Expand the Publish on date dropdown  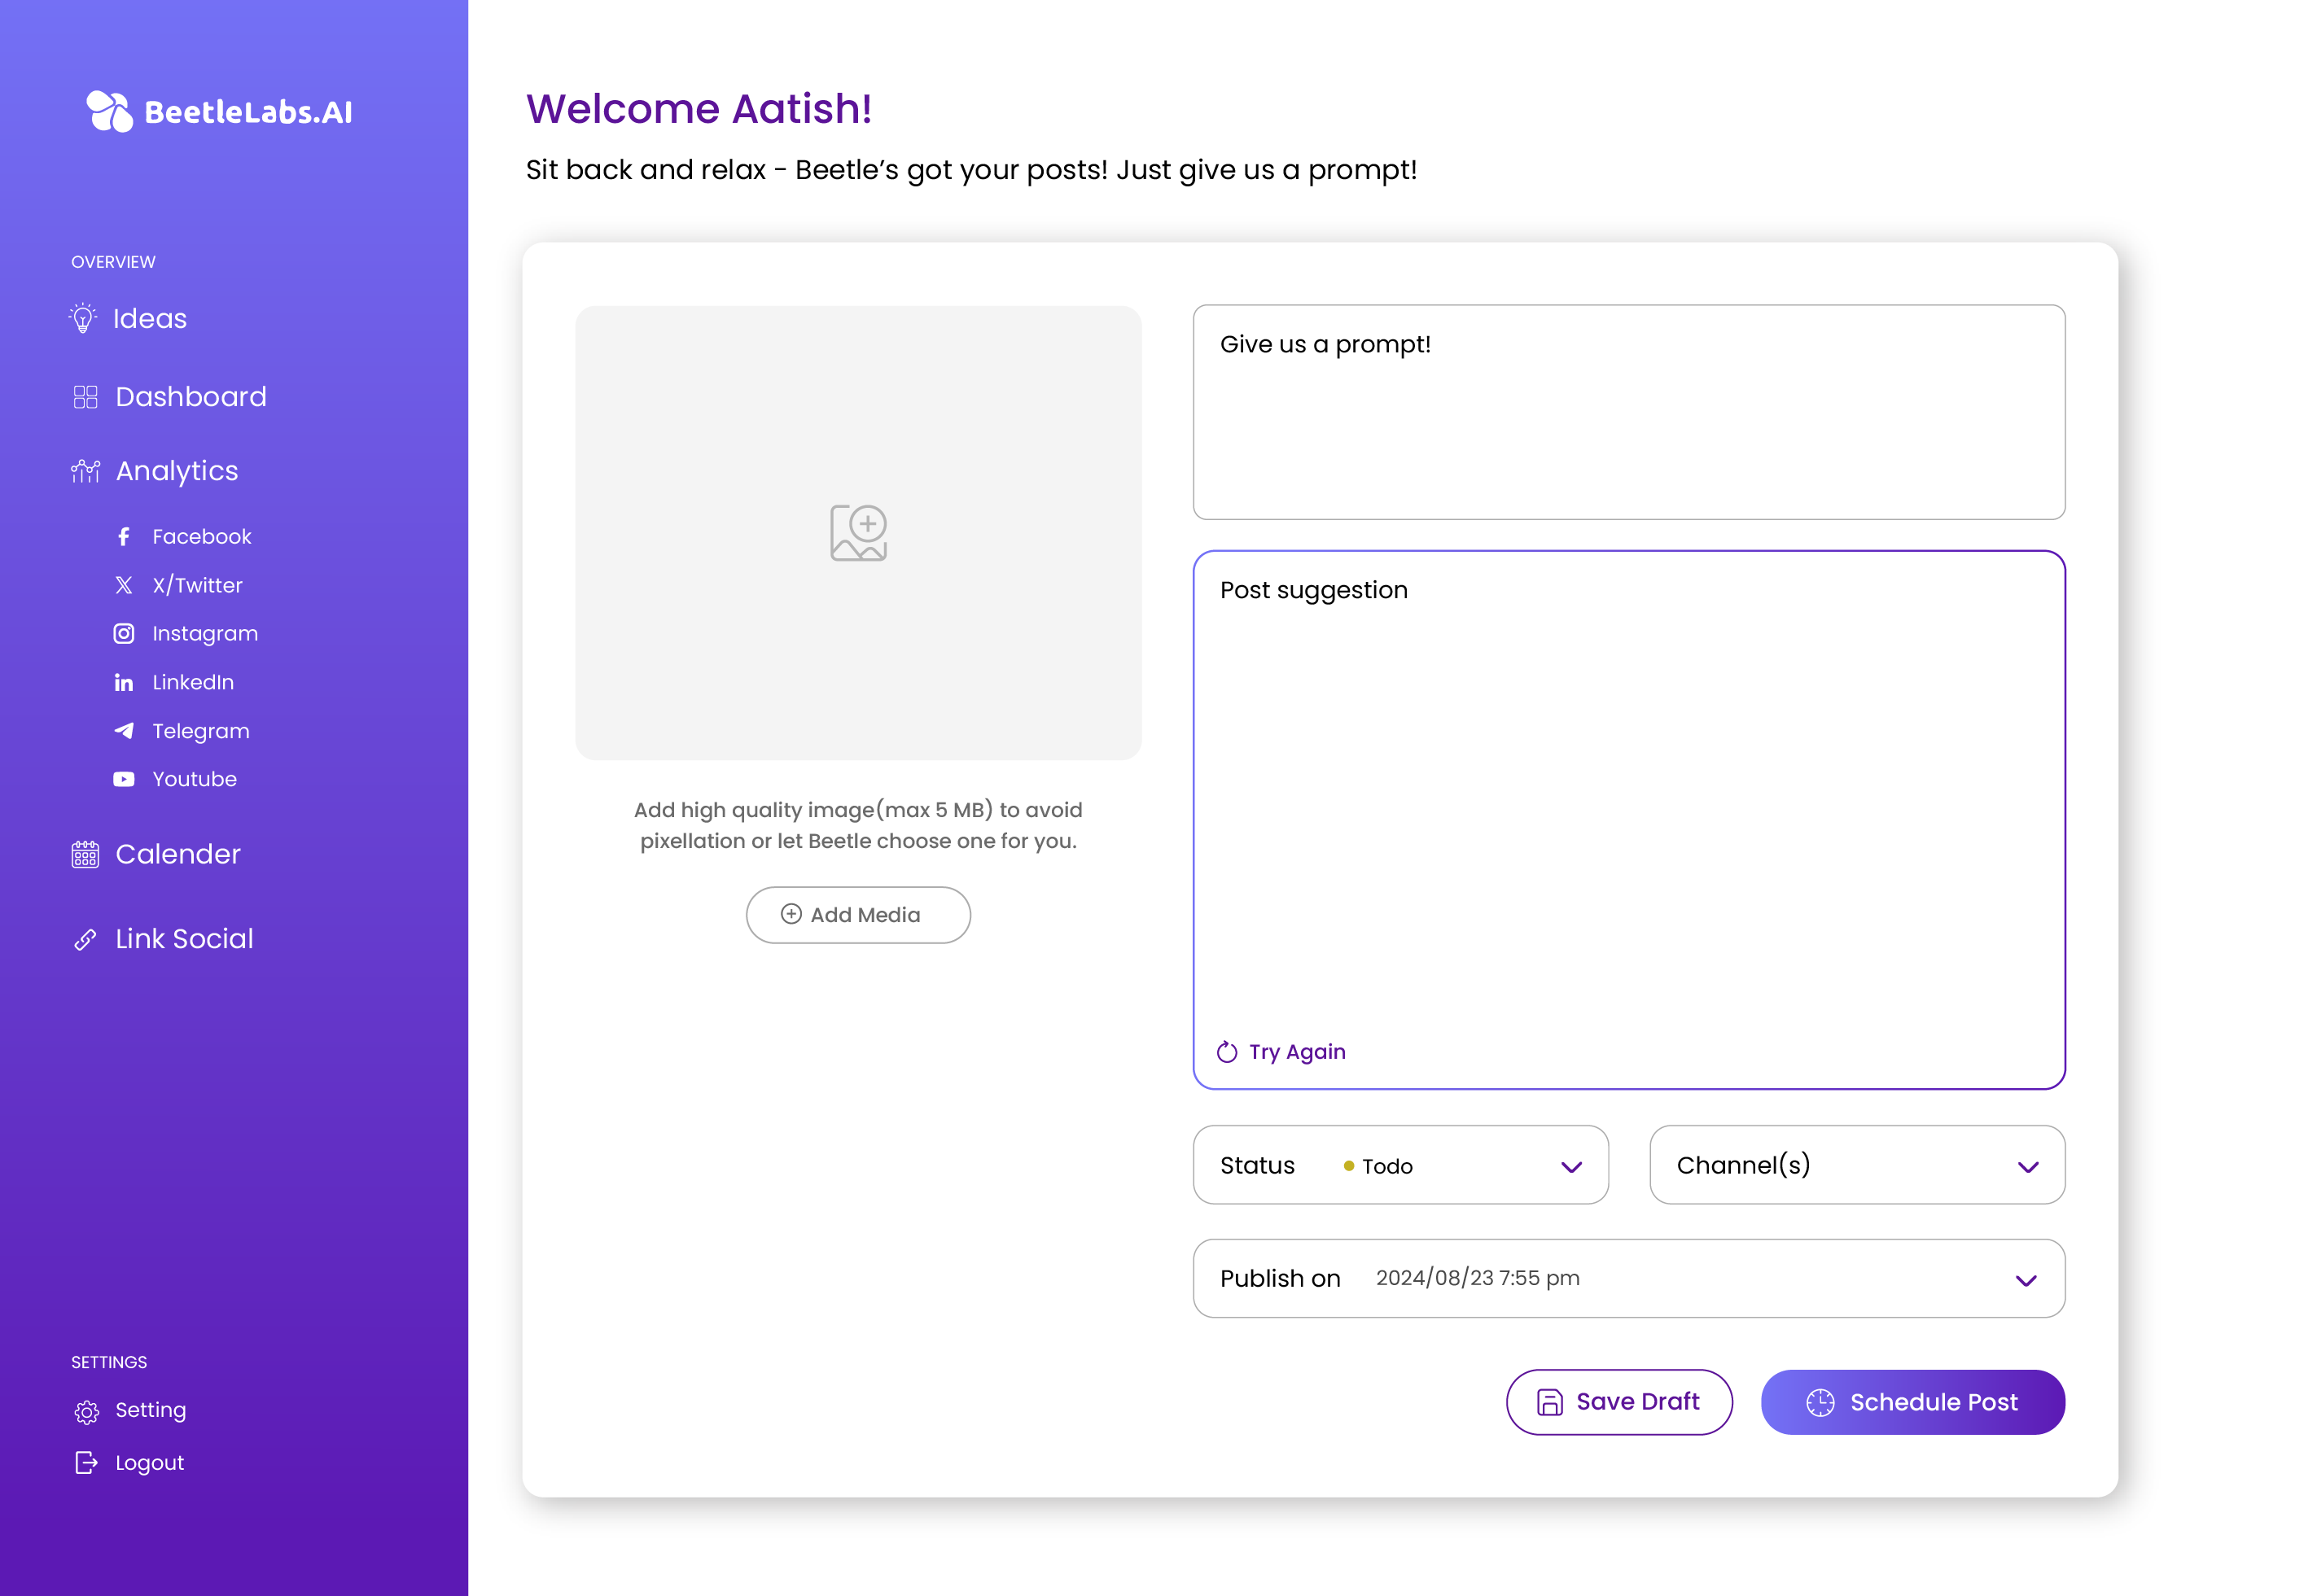tap(2025, 1280)
